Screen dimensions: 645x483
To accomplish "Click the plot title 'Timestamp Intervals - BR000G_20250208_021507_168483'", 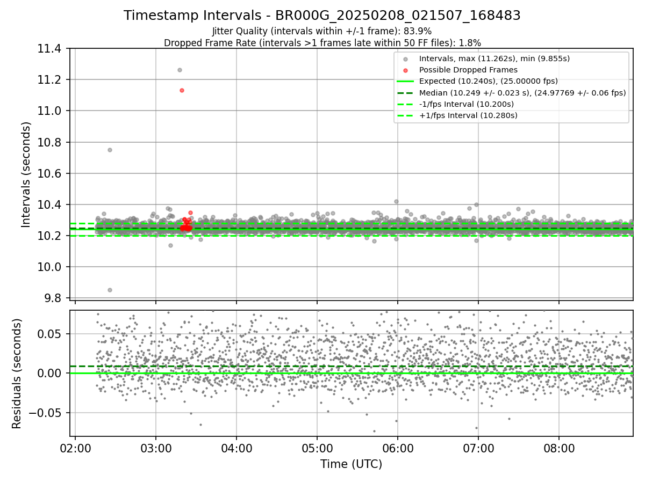I will tap(322, 16).
